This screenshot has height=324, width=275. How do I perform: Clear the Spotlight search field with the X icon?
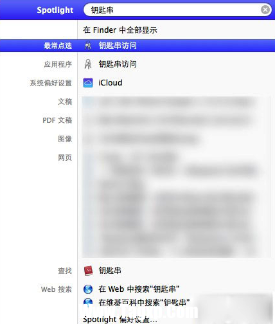(x=265, y=10)
